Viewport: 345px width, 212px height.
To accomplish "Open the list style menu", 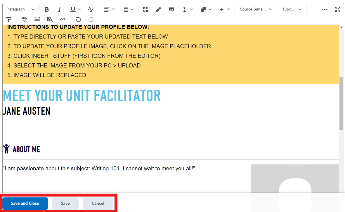I will point(128,9).
